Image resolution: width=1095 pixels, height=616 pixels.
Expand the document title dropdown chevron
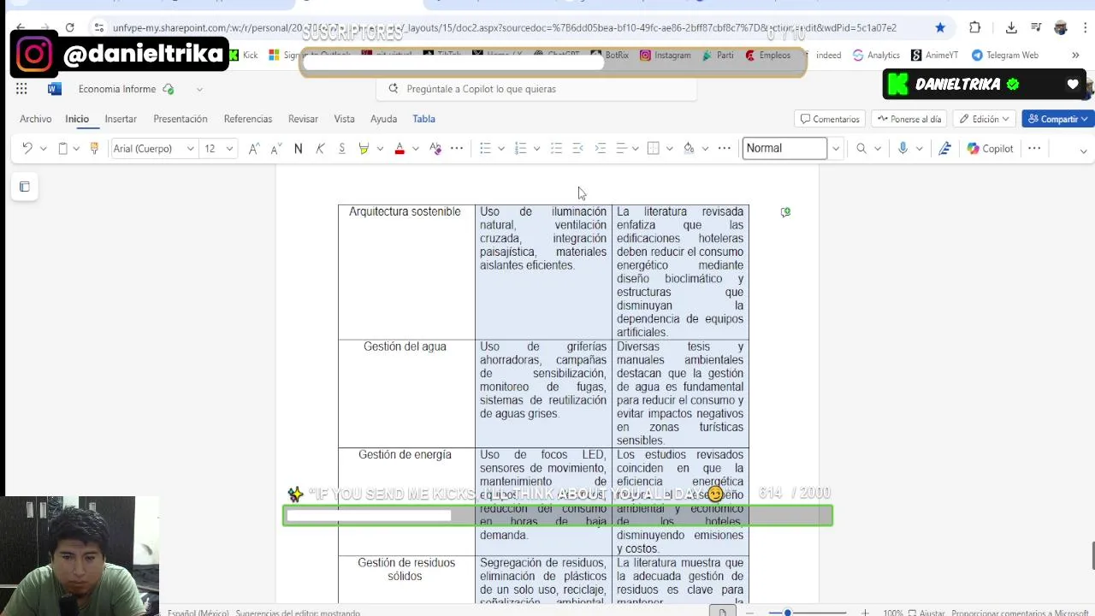coord(199,89)
